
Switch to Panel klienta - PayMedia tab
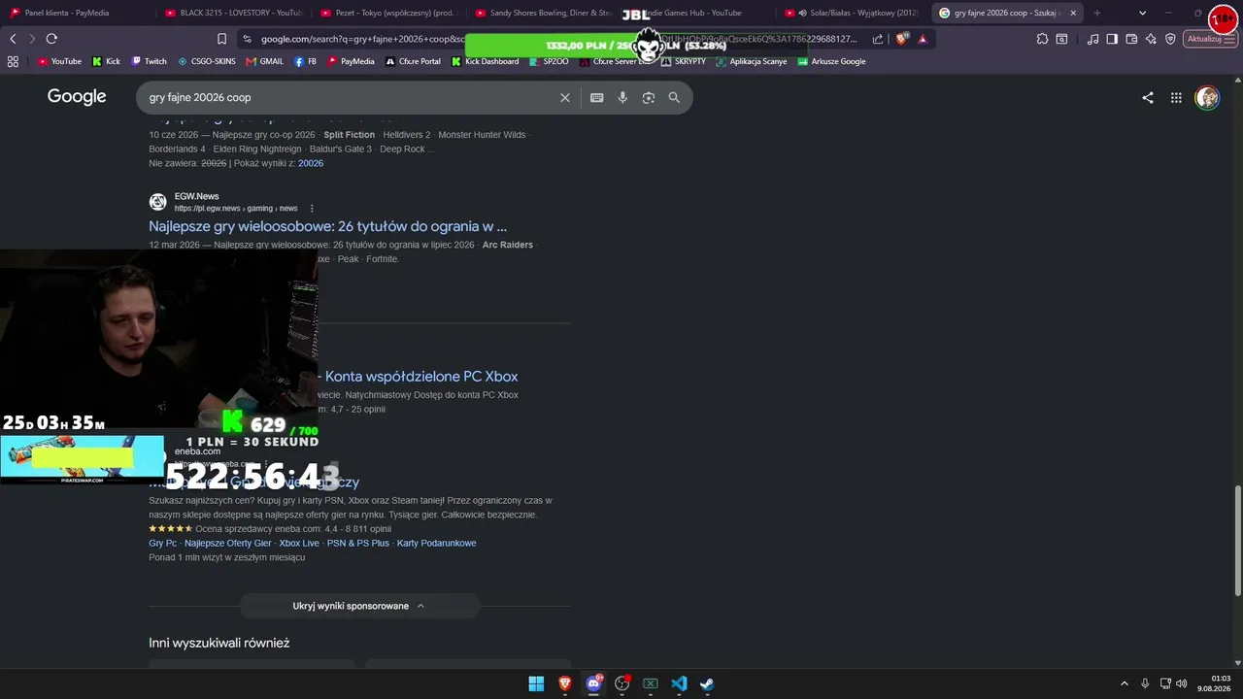77,13
